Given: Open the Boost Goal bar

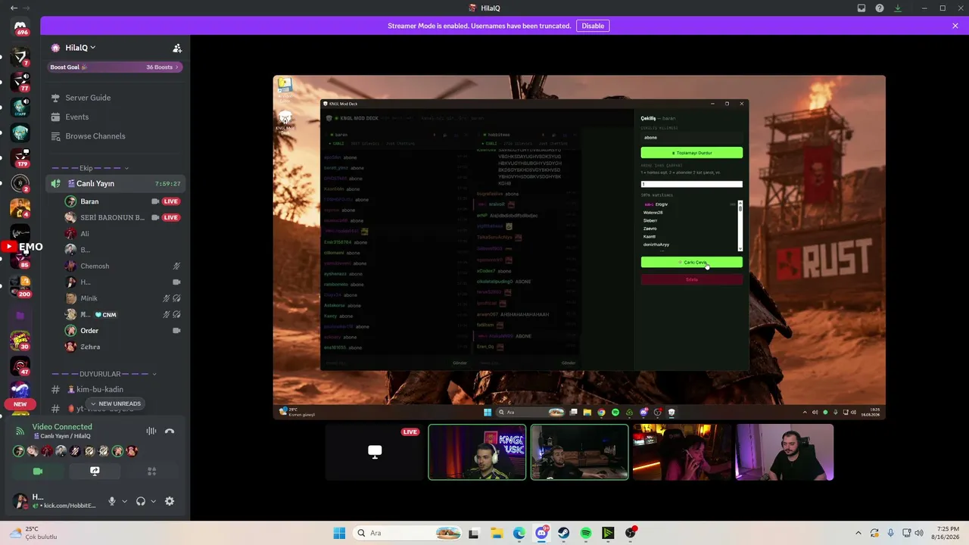Looking at the screenshot, I should coord(114,67).
